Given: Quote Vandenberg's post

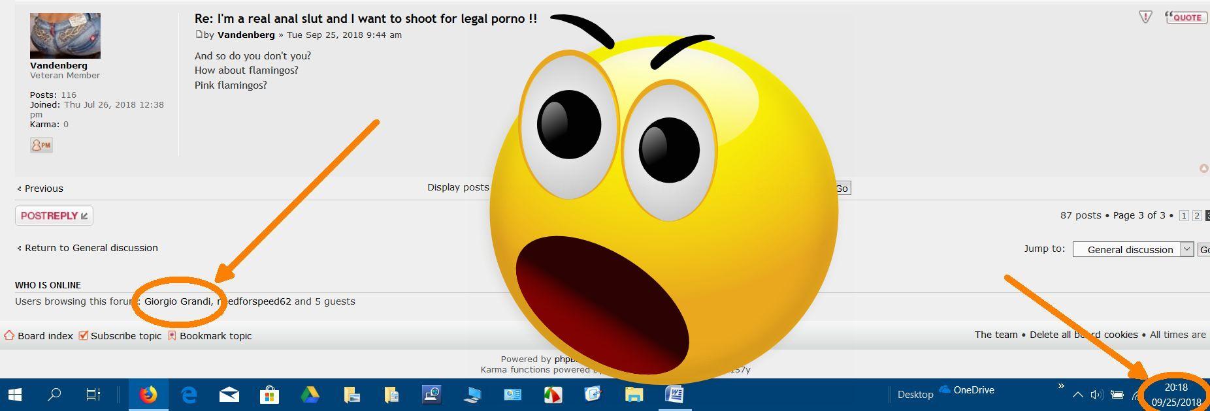Looking at the screenshot, I should [1186, 18].
